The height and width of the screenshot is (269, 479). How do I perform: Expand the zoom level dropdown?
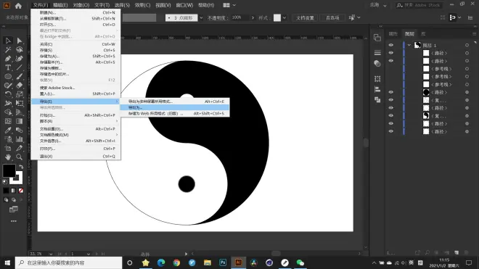[x=51, y=254]
